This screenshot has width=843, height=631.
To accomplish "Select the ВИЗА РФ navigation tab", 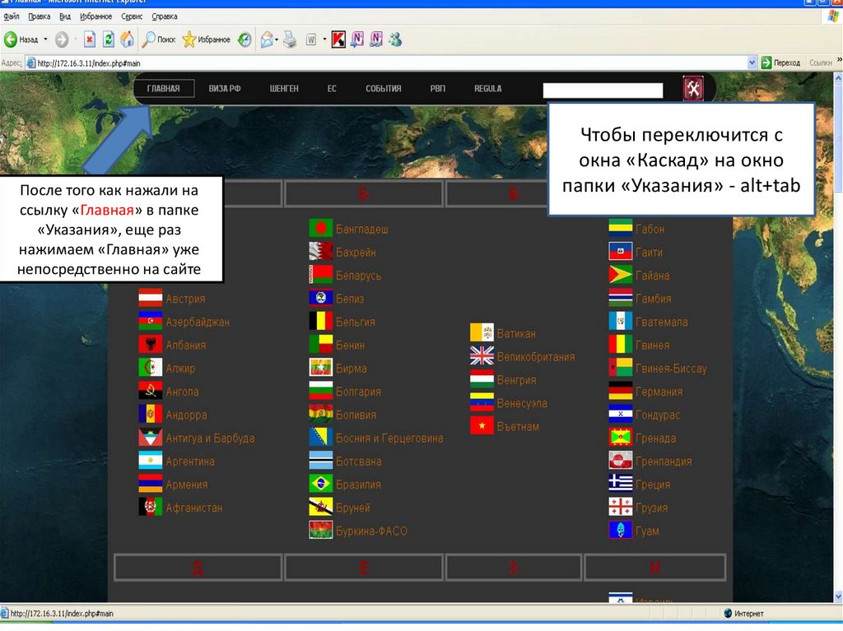I will click(x=224, y=89).
